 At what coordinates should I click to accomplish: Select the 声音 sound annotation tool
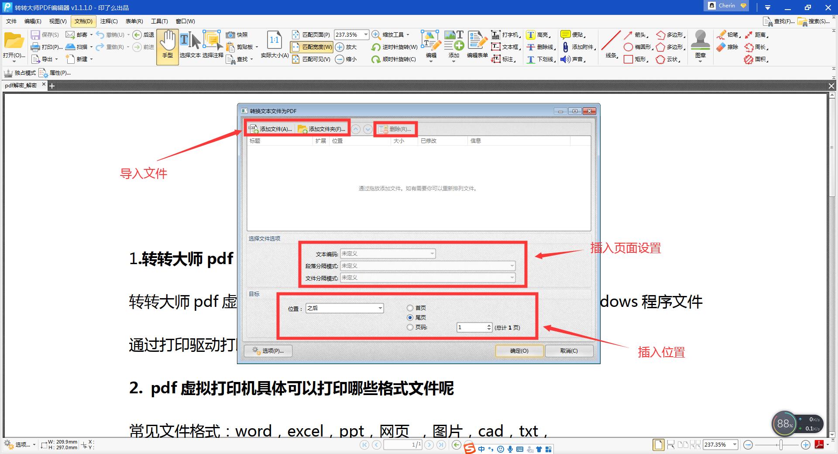coord(573,59)
